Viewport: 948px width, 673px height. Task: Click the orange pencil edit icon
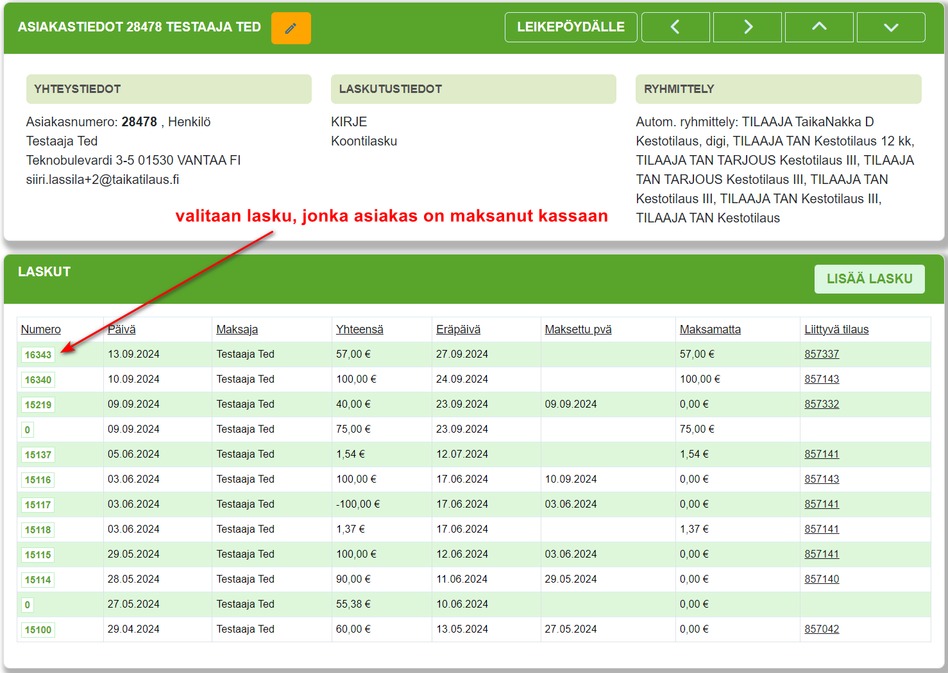click(291, 28)
